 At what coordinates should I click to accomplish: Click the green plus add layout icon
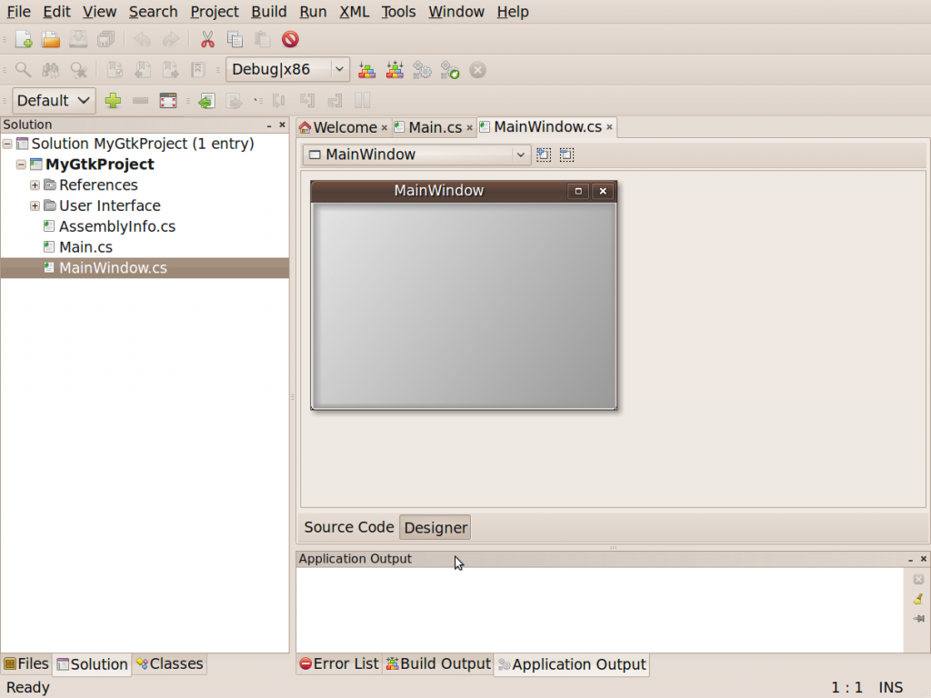click(113, 100)
